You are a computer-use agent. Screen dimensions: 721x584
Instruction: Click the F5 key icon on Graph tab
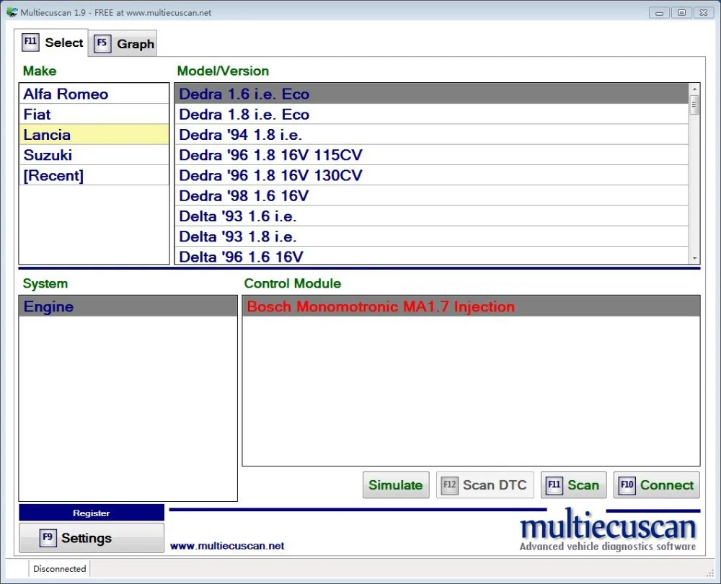[102, 44]
